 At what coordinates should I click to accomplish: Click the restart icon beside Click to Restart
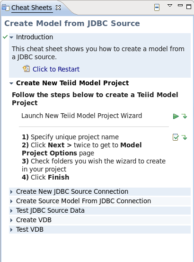click(26, 69)
